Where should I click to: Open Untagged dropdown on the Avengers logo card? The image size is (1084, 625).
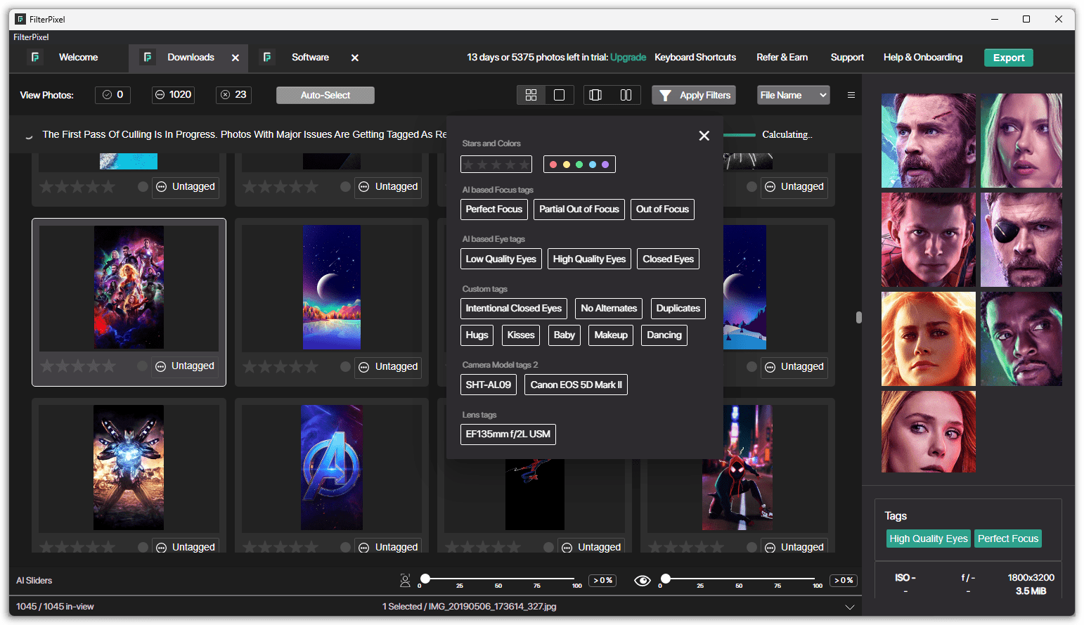pyautogui.click(x=388, y=547)
